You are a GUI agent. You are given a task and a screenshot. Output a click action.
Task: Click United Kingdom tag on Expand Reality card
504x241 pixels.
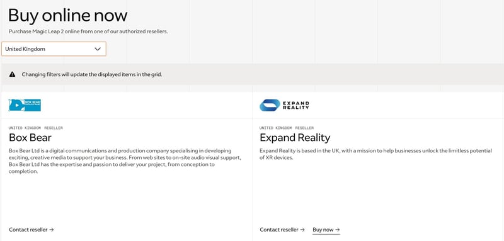pos(276,128)
